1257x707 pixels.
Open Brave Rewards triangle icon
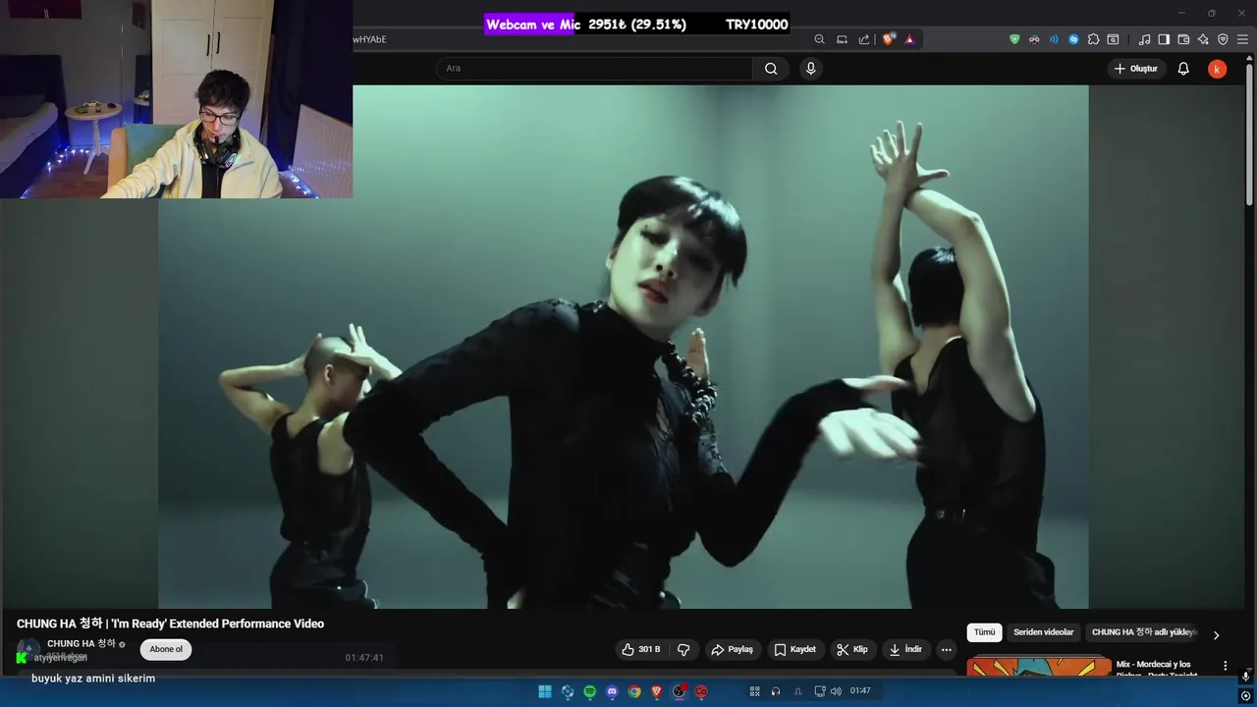[909, 39]
